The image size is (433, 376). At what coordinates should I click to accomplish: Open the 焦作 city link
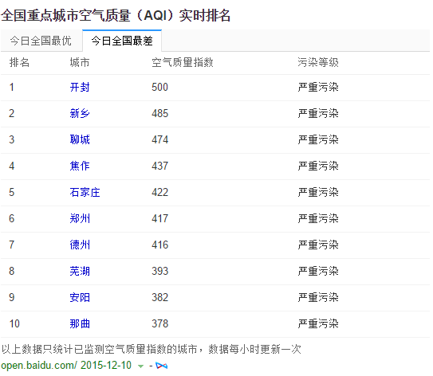click(x=80, y=166)
